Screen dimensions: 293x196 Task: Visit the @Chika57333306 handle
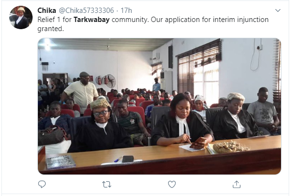click(x=86, y=11)
